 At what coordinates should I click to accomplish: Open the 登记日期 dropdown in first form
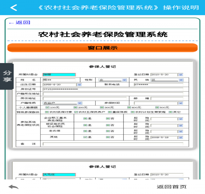pos(180,75)
